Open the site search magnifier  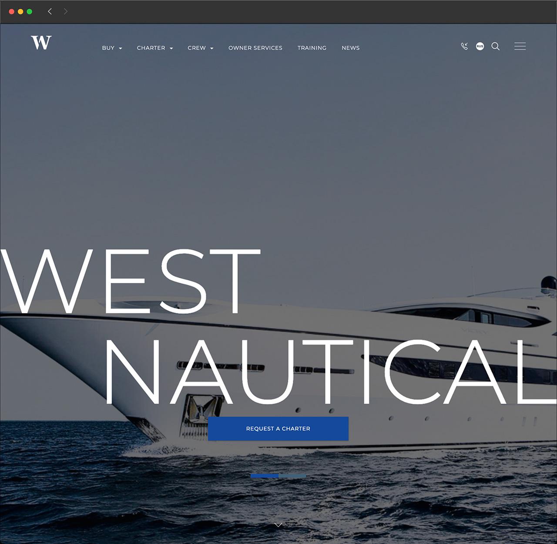pos(496,46)
